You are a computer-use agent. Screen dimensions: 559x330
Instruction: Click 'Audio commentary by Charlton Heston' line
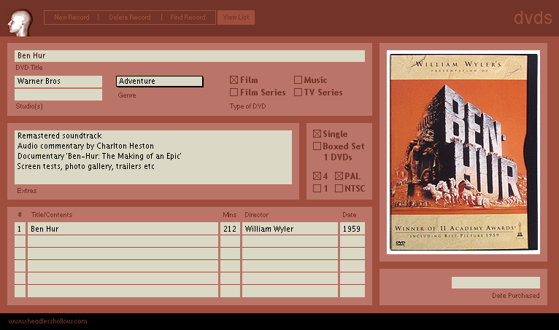click(85, 146)
